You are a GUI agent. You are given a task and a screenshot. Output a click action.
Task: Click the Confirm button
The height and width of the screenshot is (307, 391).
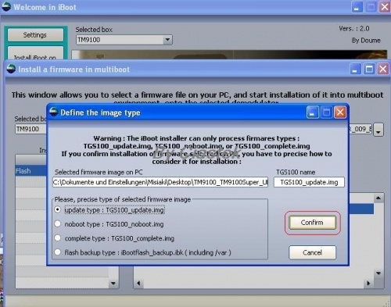pyautogui.click(x=312, y=223)
